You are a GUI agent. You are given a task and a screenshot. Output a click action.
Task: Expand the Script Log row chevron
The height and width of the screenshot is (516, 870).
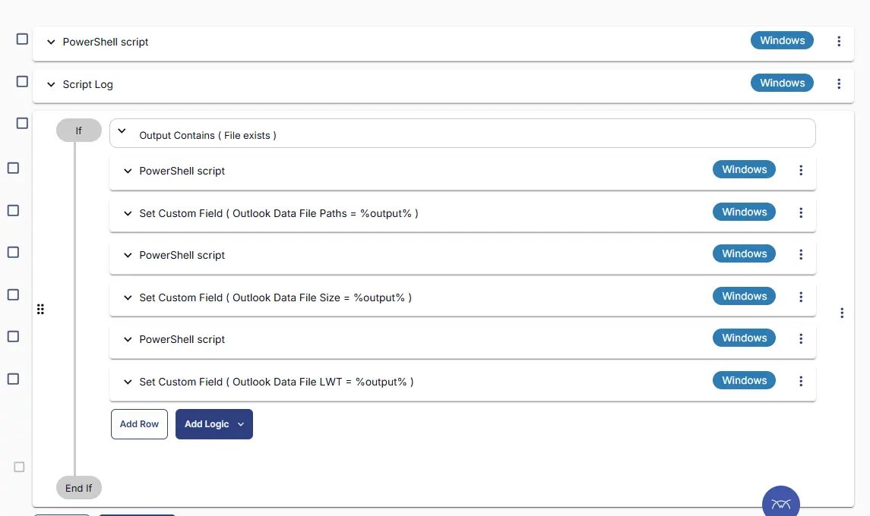51,85
